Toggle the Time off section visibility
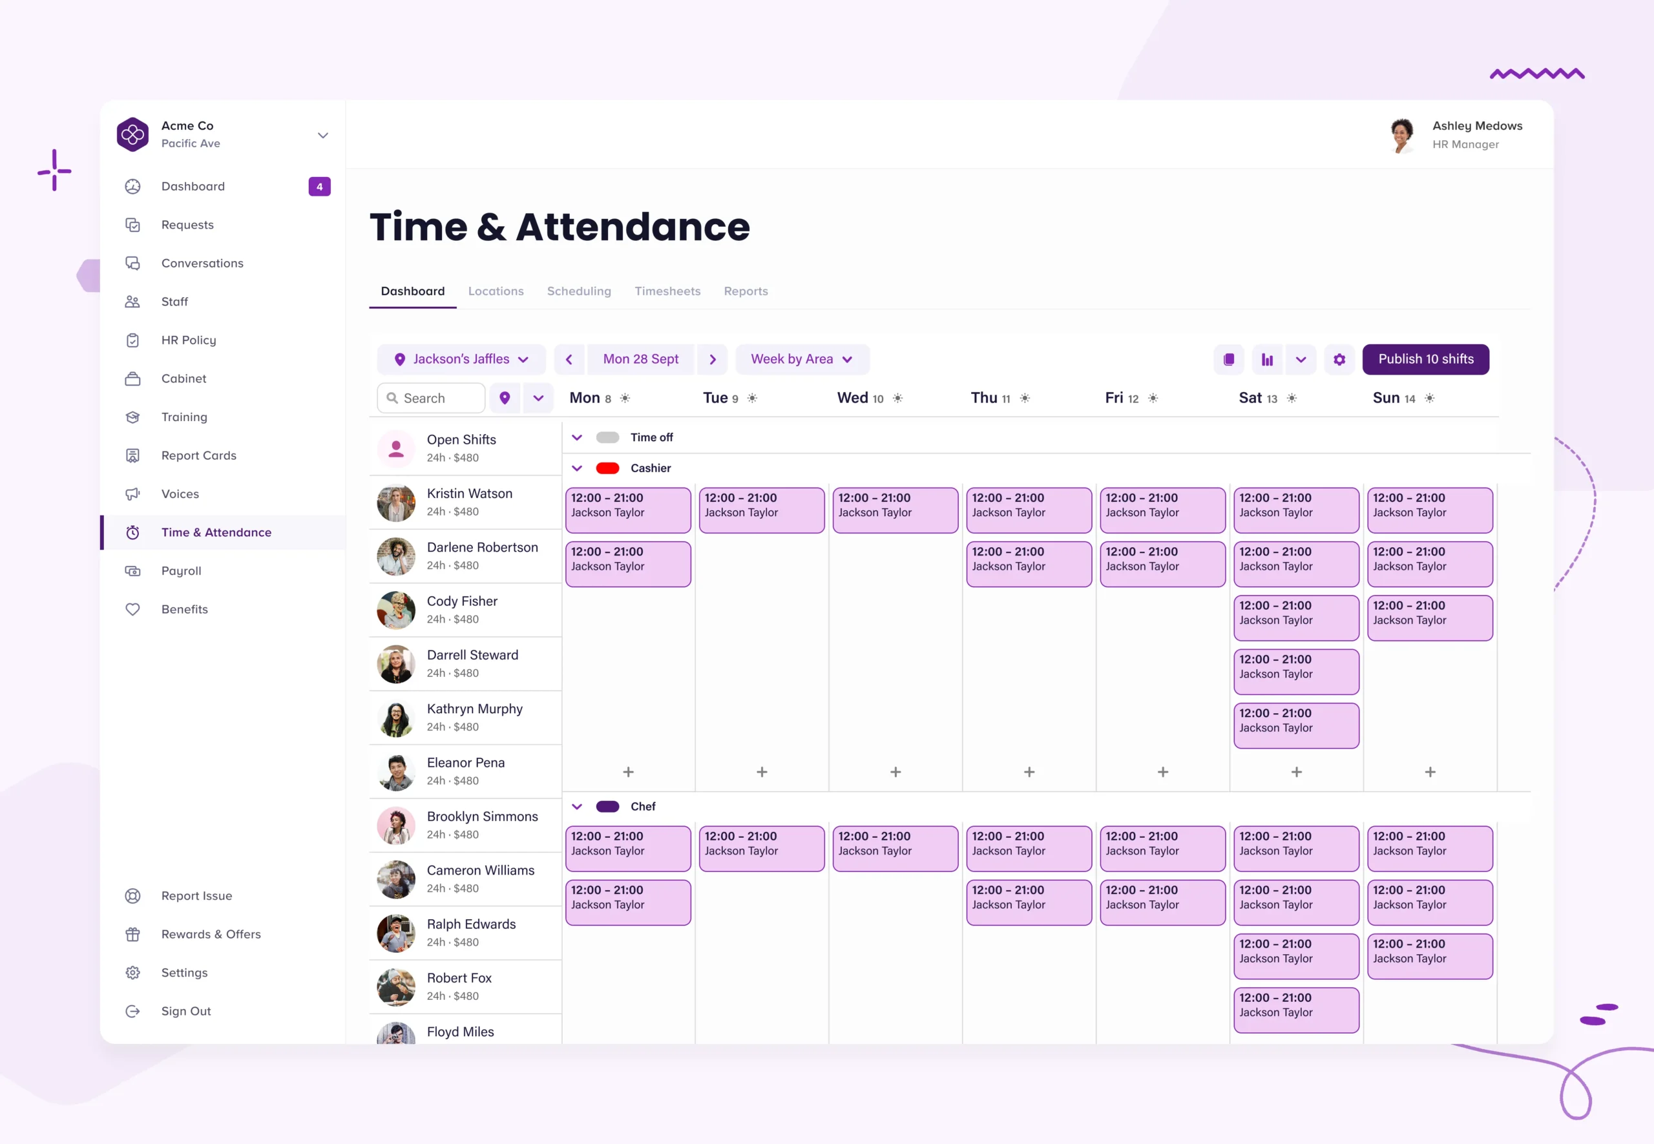 577,437
